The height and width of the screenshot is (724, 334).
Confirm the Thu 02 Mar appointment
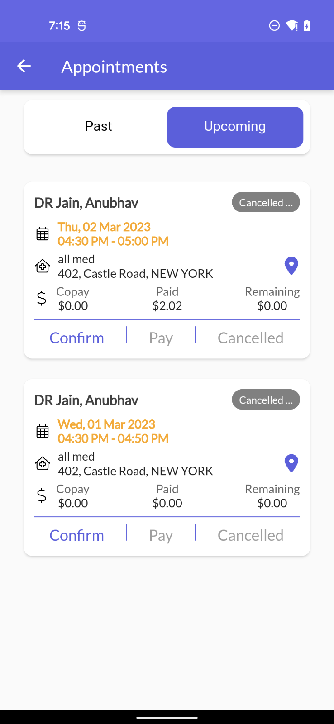pyautogui.click(x=77, y=338)
